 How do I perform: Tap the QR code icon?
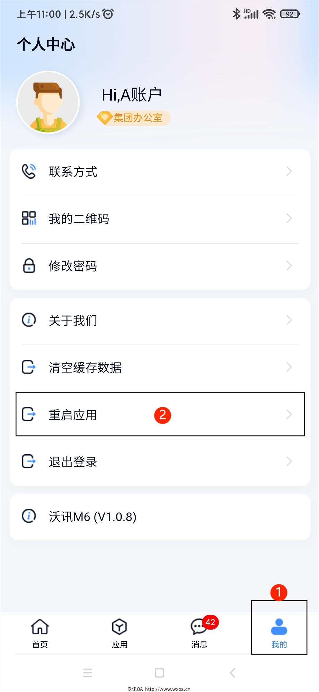(x=29, y=218)
